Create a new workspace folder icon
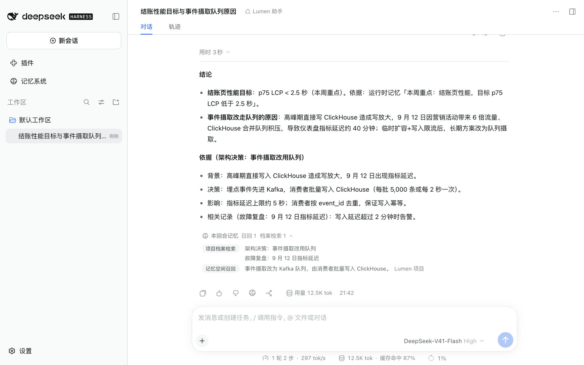The image size is (584, 365). pyautogui.click(x=116, y=102)
